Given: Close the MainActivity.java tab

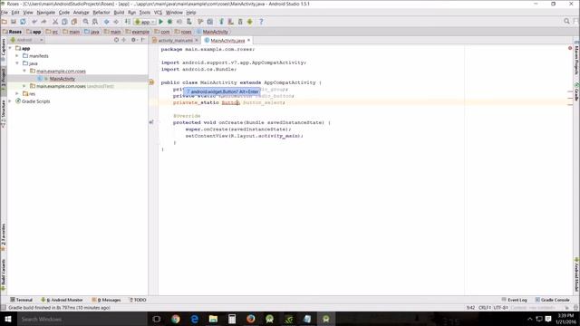Looking at the screenshot, I should 248,40.
